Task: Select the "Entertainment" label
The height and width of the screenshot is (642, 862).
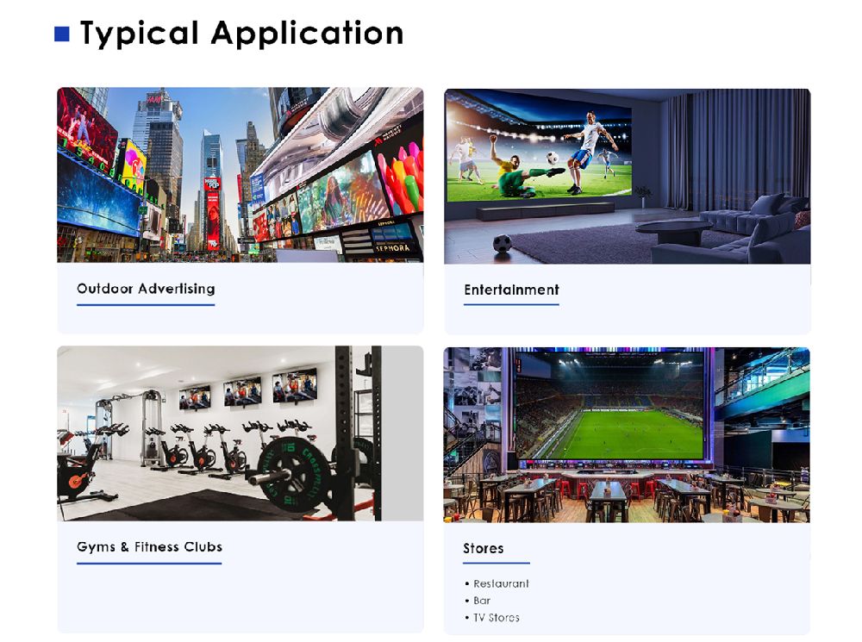Action: click(x=511, y=290)
